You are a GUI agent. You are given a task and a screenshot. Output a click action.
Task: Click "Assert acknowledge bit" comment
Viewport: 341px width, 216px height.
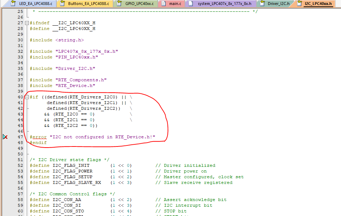191,200
